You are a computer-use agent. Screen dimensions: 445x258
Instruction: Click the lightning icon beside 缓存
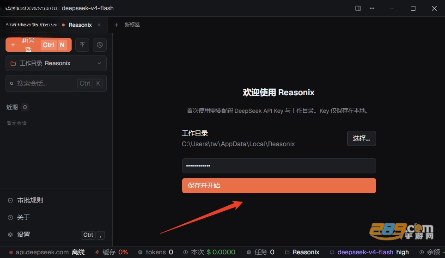98,252
